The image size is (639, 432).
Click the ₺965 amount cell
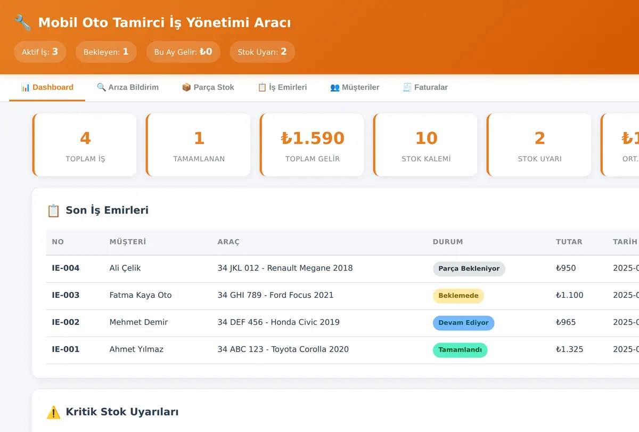click(566, 322)
